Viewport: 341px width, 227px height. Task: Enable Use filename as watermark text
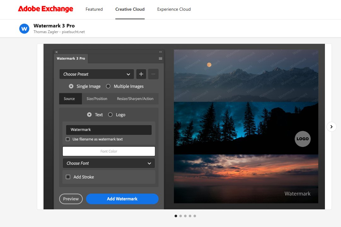pos(68,139)
